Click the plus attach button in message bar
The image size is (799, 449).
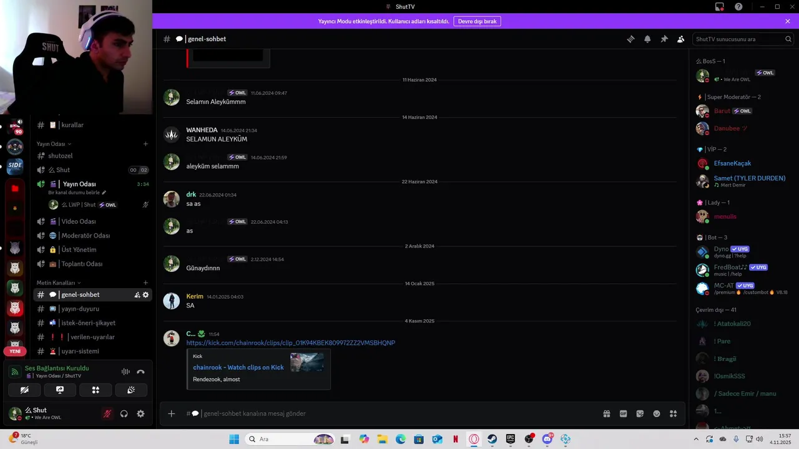[172, 413]
